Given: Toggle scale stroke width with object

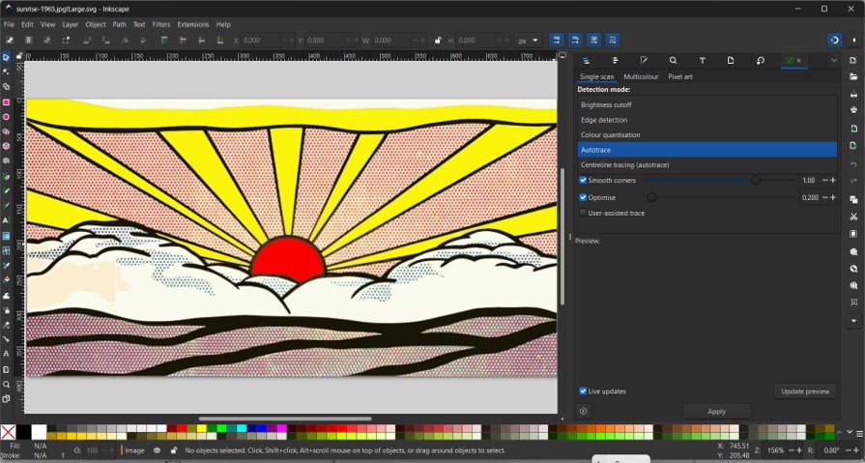Looking at the screenshot, I should (x=556, y=40).
